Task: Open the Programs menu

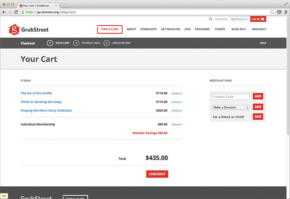Action: coord(202,29)
